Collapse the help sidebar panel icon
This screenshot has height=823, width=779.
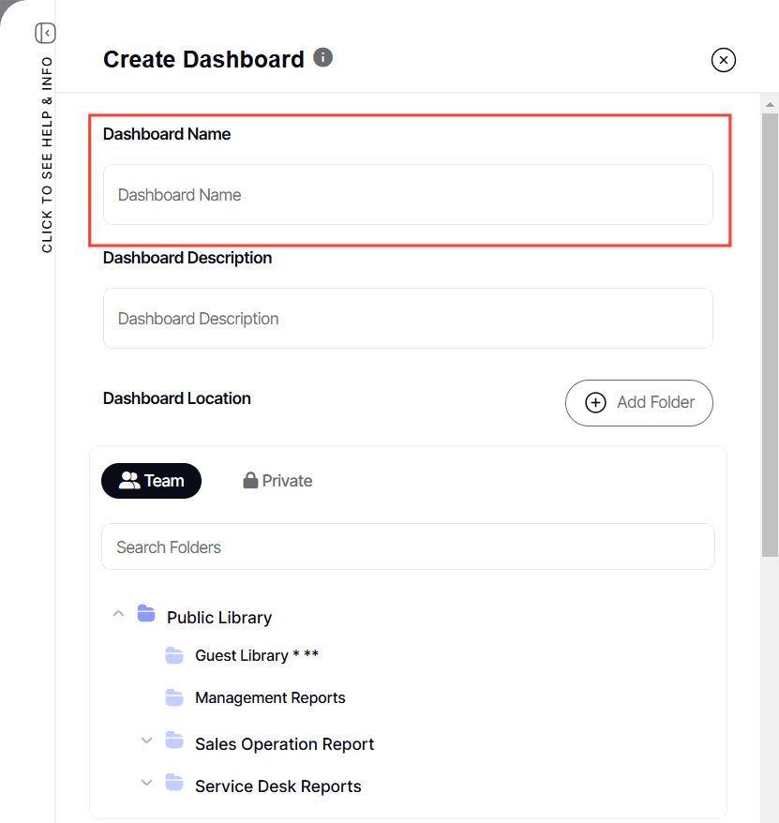[x=45, y=34]
